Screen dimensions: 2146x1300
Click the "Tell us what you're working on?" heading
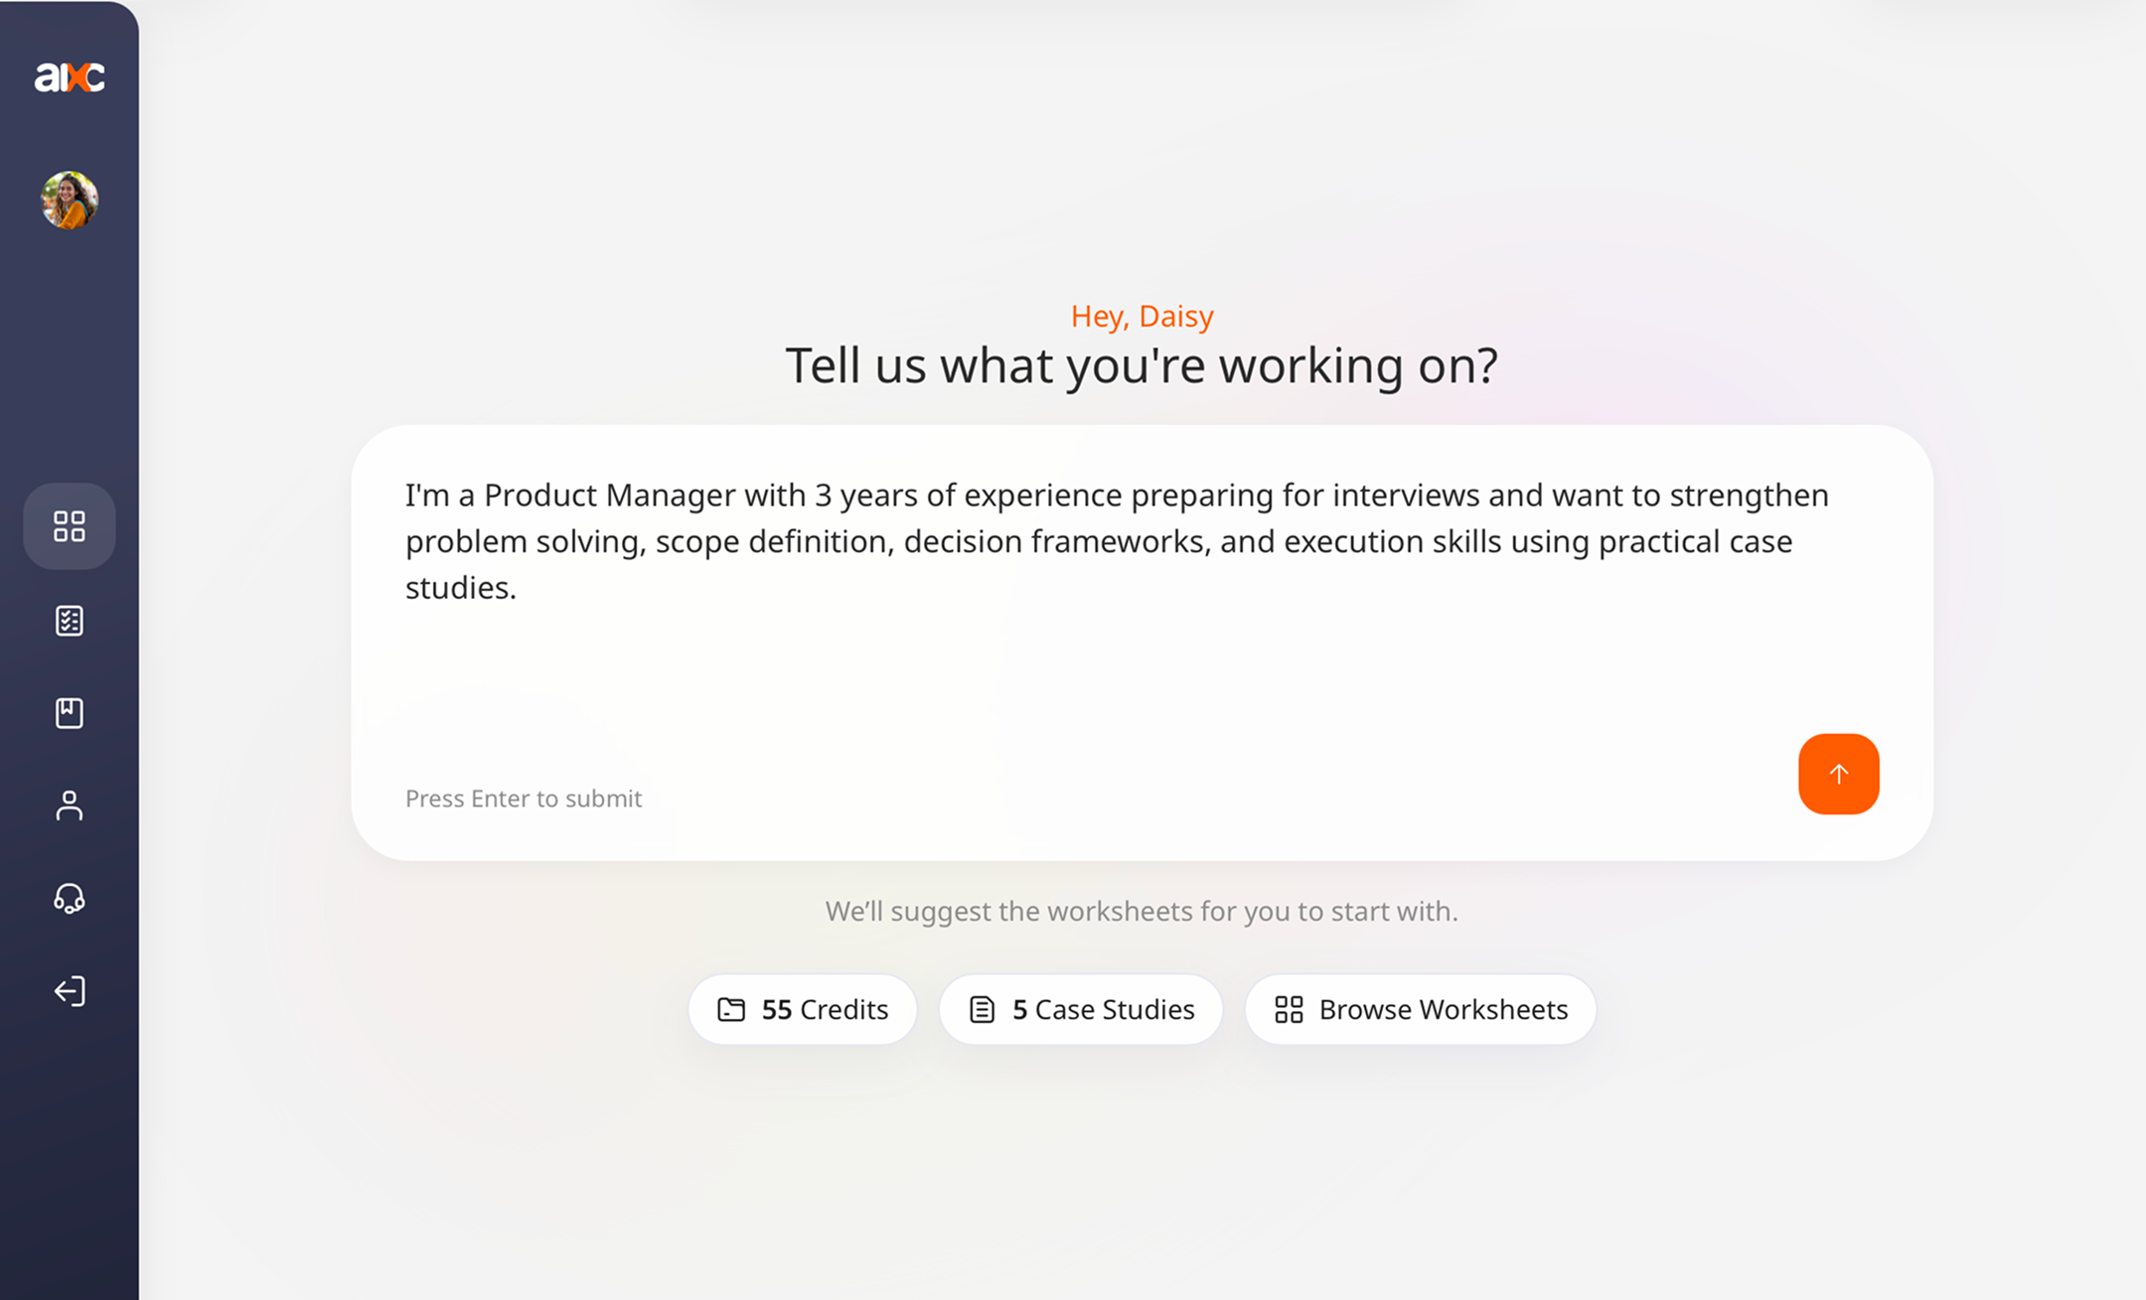[1142, 365]
